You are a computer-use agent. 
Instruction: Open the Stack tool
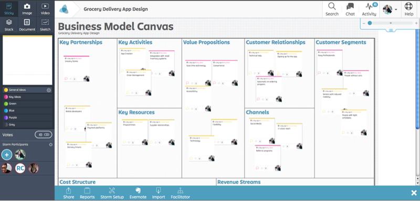point(9,25)
